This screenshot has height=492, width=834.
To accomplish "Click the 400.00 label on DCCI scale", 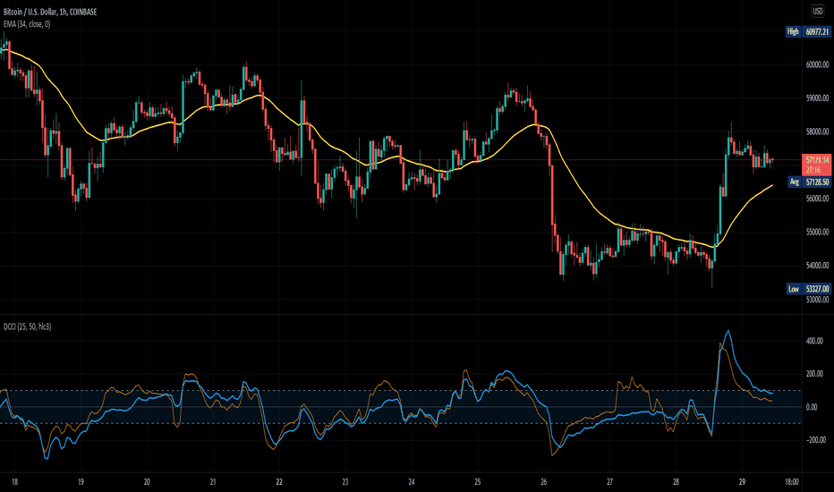I will point(815,341).
